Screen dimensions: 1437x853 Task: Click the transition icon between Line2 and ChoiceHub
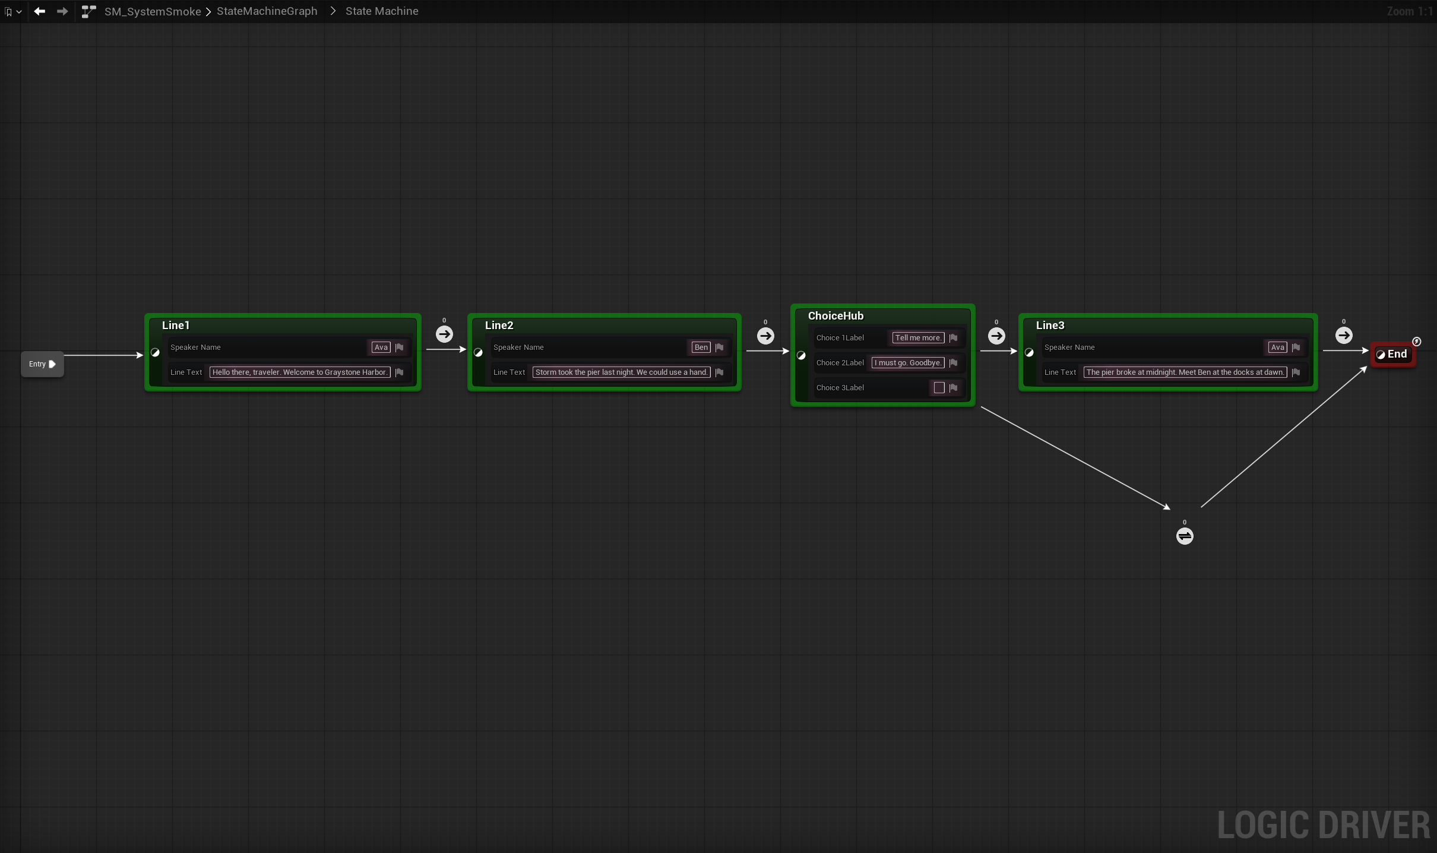[x=765, y=336]
